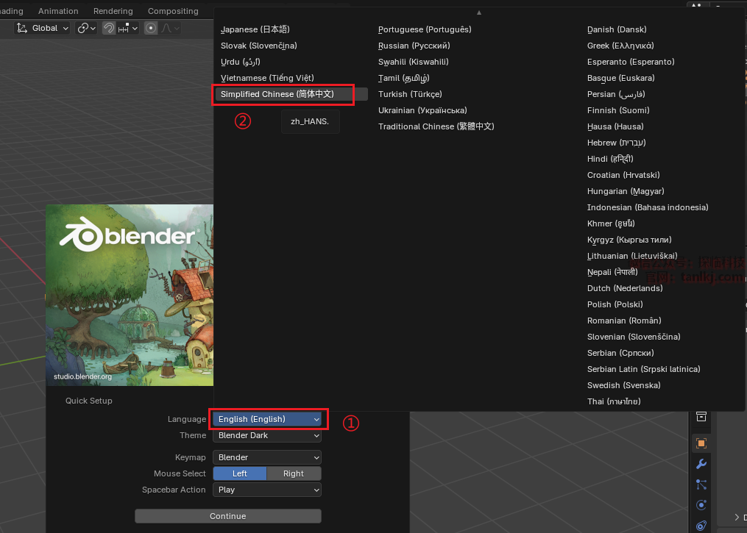Open the Object properties tab
This screenshot has height=533, width=747.
pos(701,443)
